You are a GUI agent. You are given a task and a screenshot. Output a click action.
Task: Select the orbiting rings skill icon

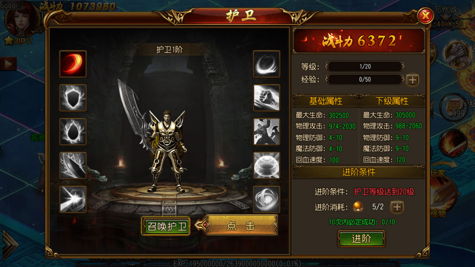click(x=266, y=199)
